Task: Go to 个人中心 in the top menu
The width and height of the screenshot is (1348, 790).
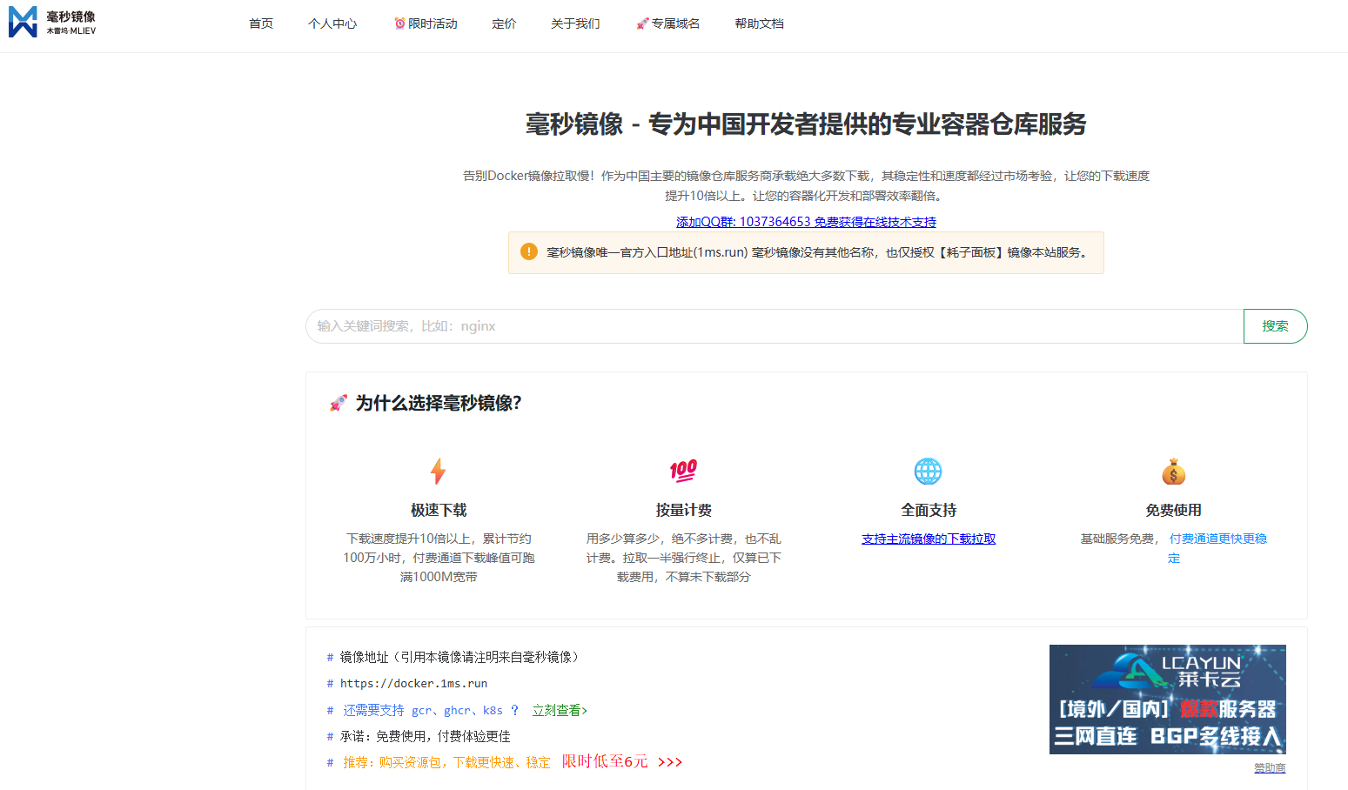Action: click(332, 23)
